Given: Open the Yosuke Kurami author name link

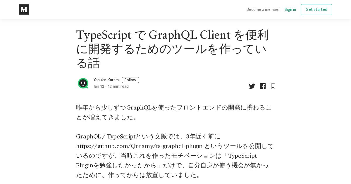Looking at the screenshot, I should tap(106, 80).
